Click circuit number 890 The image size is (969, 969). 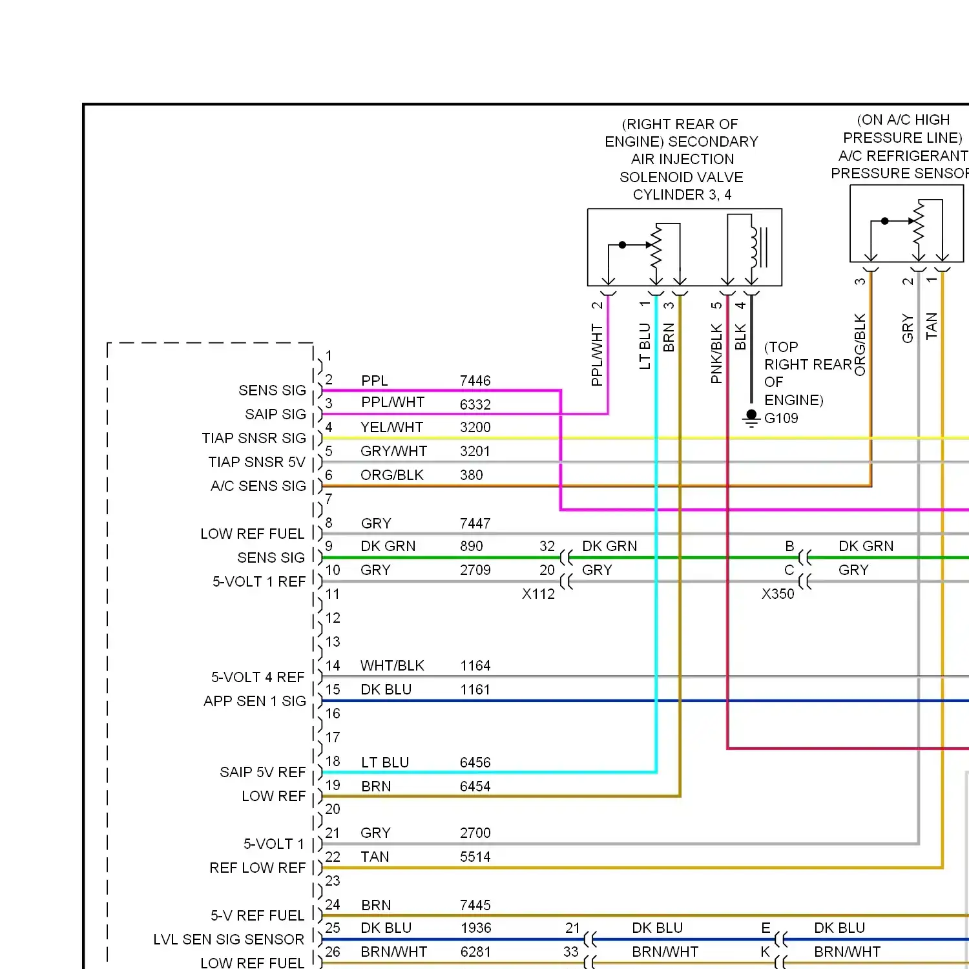click(471, 546)
